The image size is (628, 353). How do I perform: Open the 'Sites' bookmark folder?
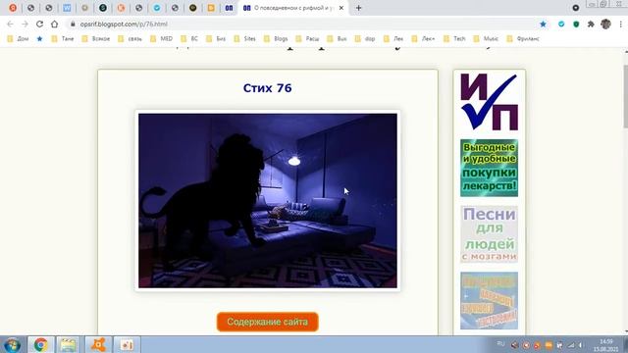[244, 39]
